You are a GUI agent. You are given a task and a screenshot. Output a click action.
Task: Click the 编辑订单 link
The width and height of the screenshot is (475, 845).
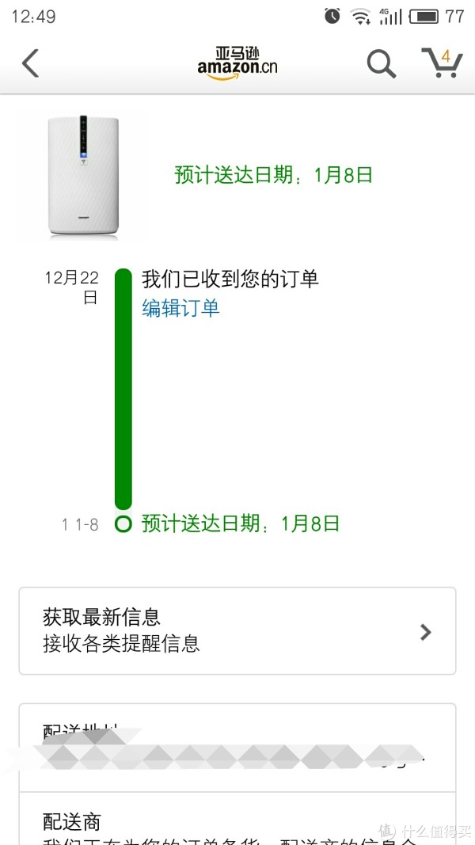[x=180, y=308]
